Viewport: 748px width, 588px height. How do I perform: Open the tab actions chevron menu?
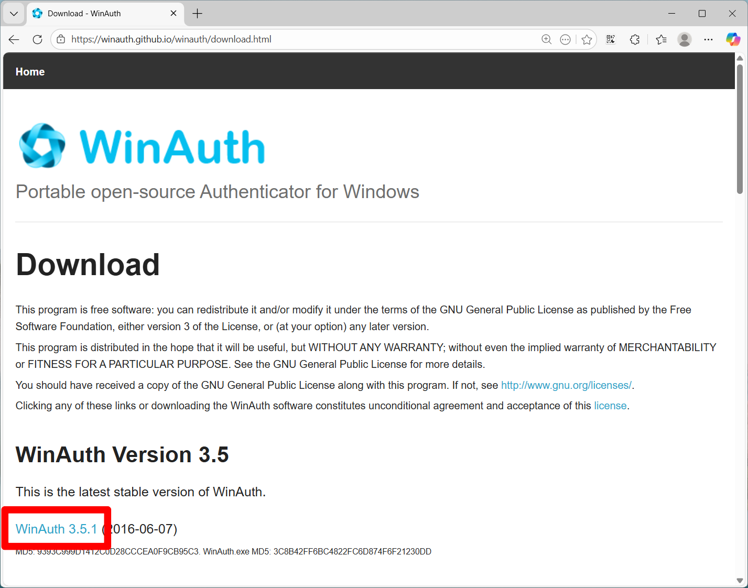13,13
